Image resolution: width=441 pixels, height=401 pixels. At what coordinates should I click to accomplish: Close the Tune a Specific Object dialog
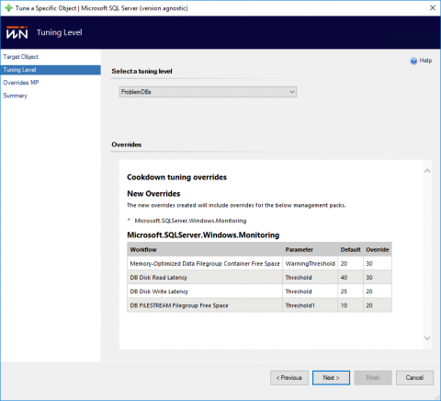pyautogui.click(x=433, y=7)
